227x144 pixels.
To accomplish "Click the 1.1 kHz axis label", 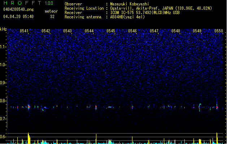I will click(x=3, y=47).
